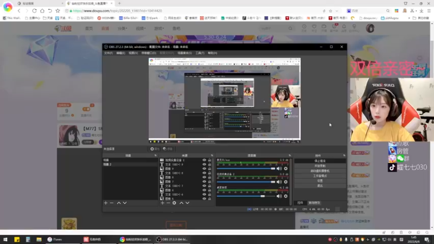The image size is (434, 244).
Task: Expand the Video dropdown on Douyu nav
Action: coord(141,29)
